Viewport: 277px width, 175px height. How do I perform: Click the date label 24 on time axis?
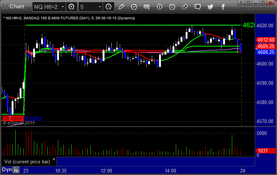243,171
